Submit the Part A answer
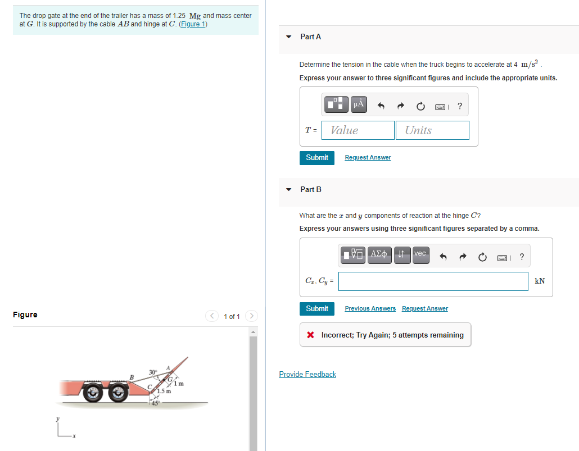Screen dimensions: 579x451 pos(317,158)
